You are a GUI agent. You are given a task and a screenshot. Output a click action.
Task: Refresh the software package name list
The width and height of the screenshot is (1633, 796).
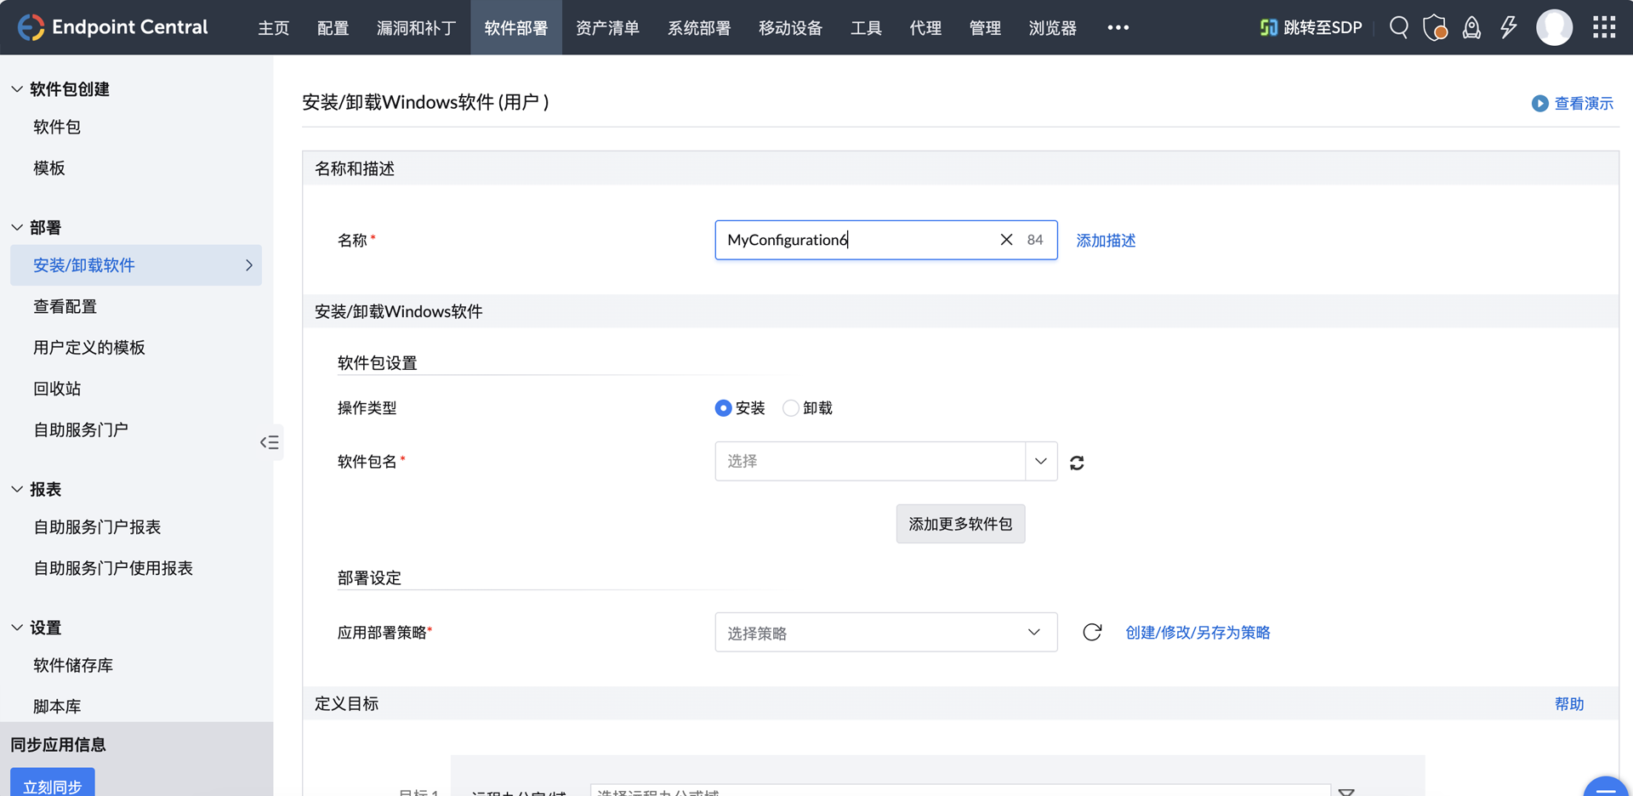click(1077, 463)
